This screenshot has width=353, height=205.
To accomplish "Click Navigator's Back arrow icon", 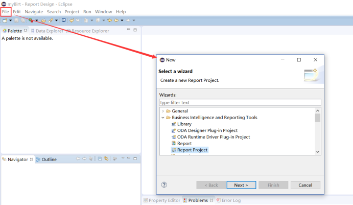I will 78,158.
